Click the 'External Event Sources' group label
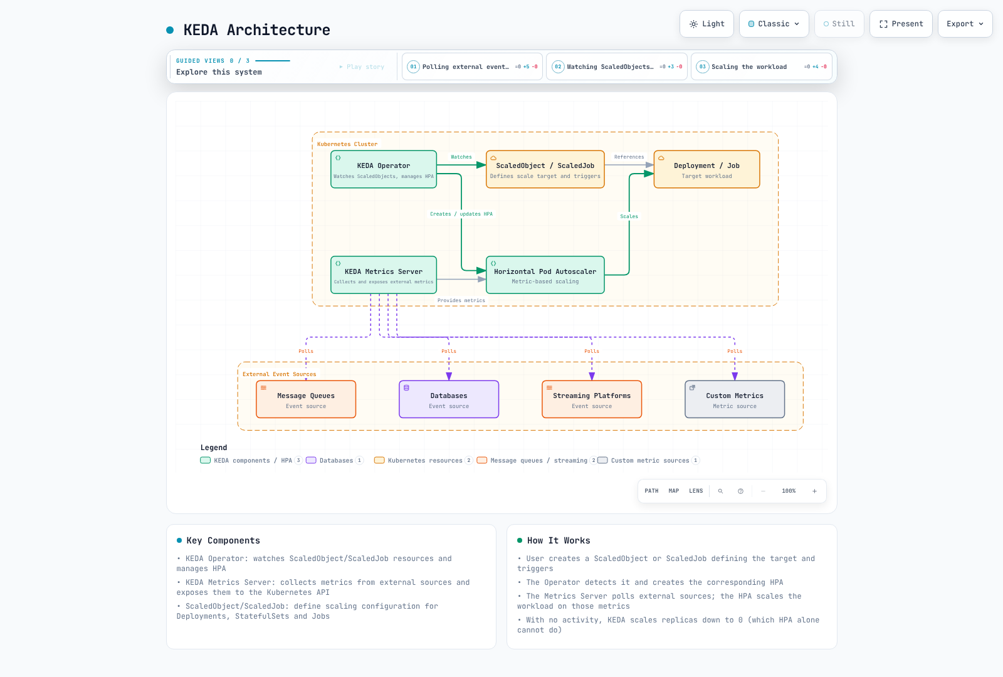 click(280, 374)
